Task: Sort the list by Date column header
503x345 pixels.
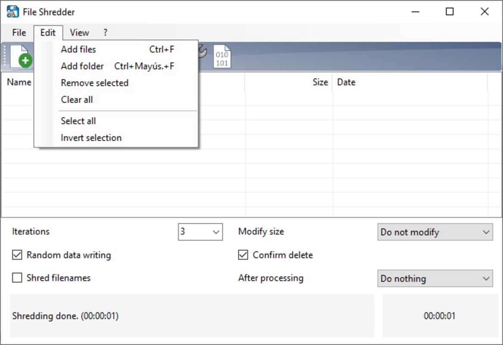Action: click(346, 82)
